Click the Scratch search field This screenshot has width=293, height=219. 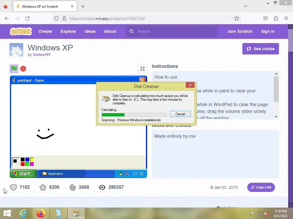coord(172,31)
